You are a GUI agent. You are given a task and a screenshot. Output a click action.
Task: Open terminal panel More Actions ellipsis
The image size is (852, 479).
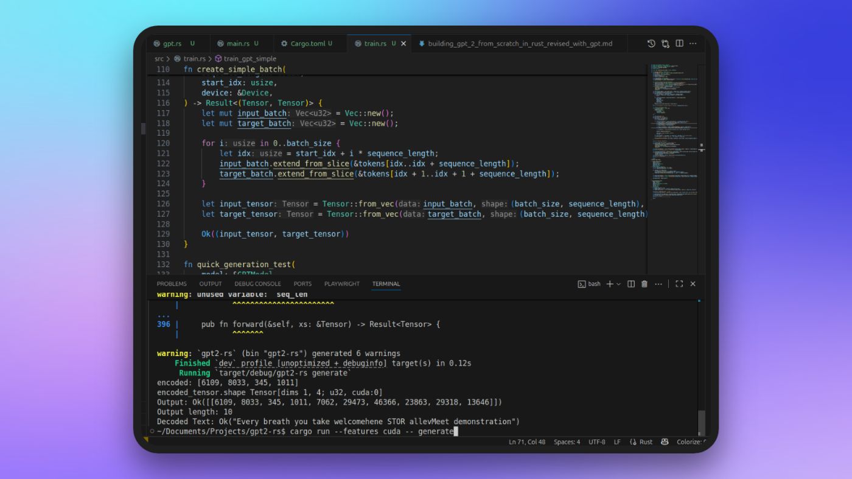pos(658,284)
